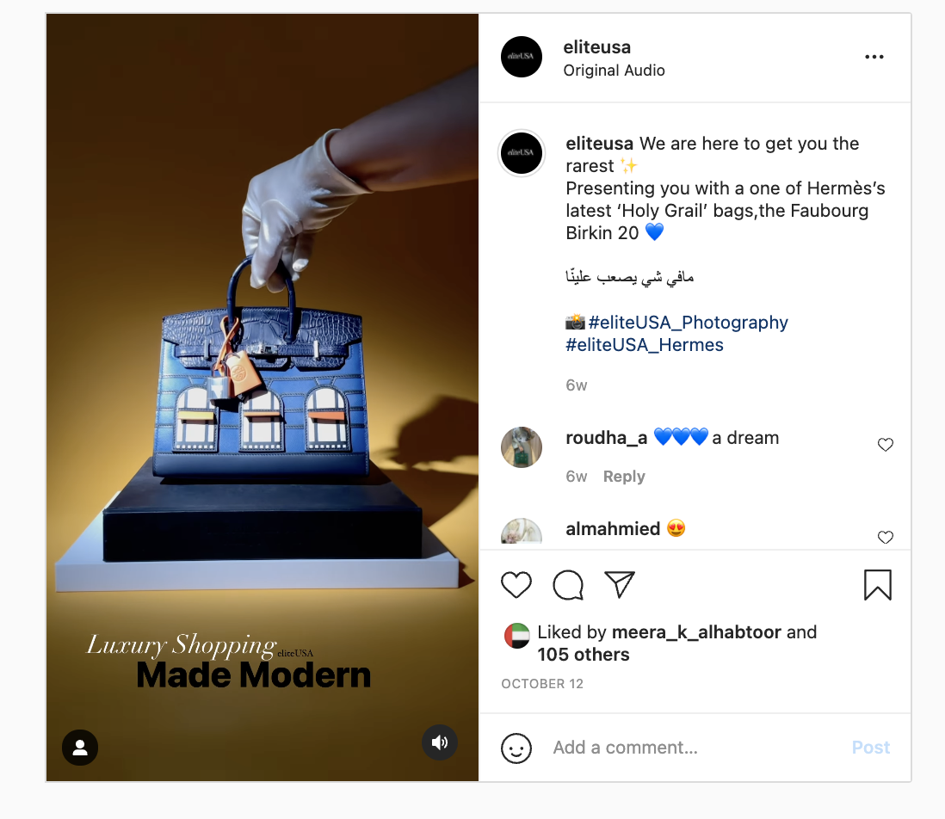The image size is (945, 819).
Task: Like roudha_a's comment
Action: point(885,445)
